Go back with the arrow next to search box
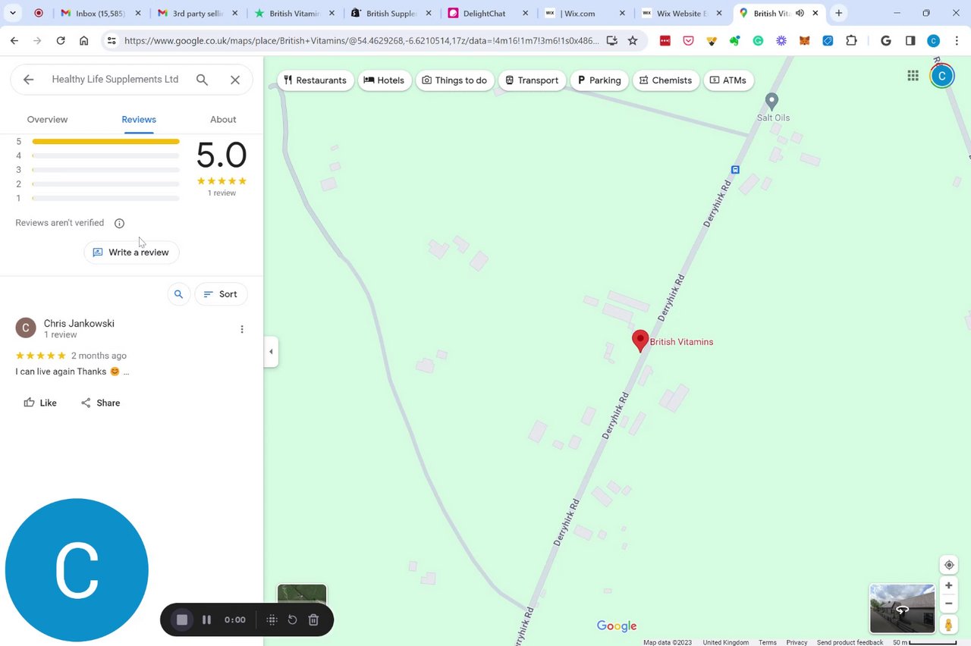 coord(28,80)
